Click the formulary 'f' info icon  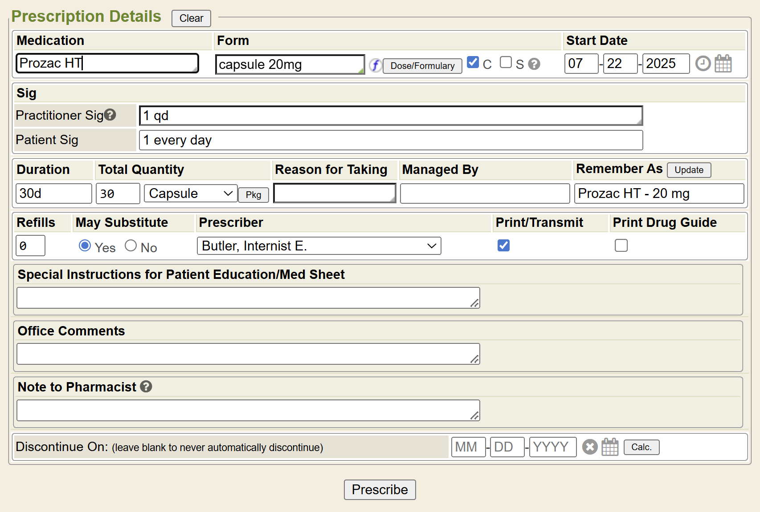375,65
